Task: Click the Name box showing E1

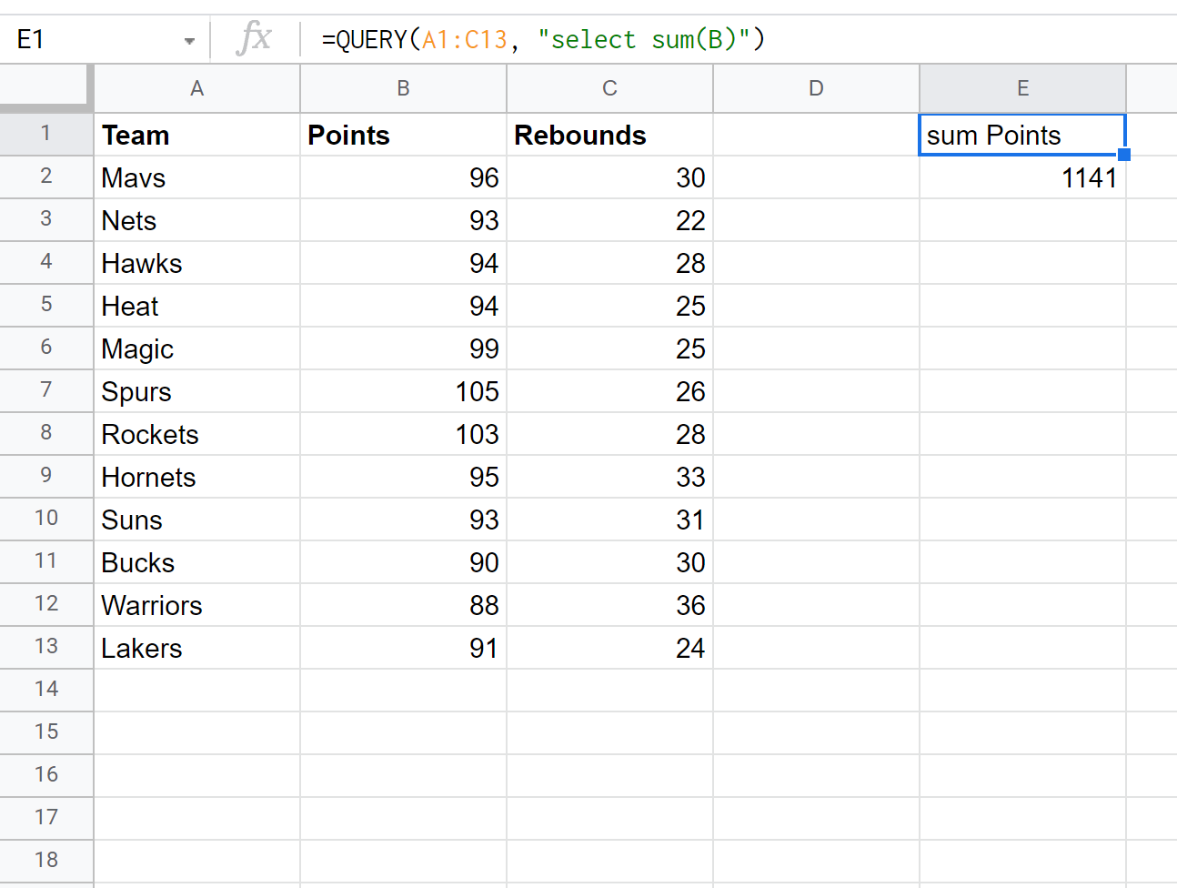Action: (x=91, y=40)
